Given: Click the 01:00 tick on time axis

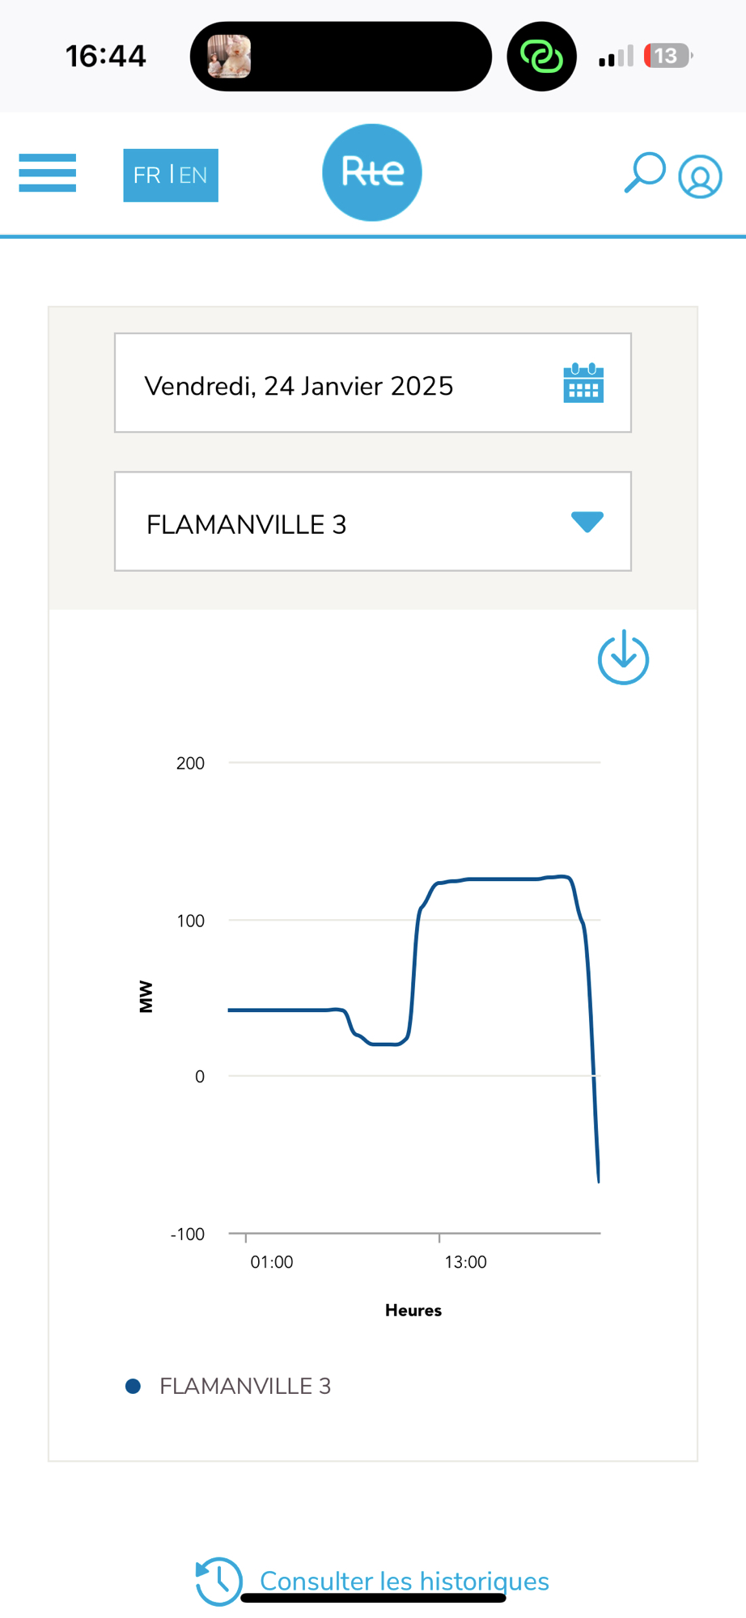Looking at the screenshot, I should pos(271,1261).
